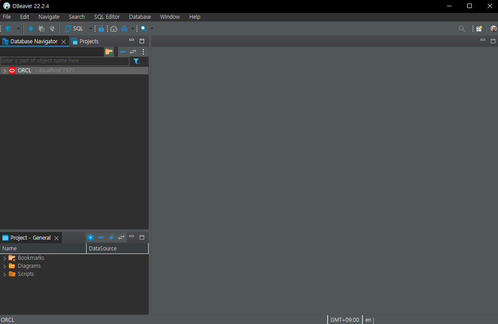Image resolution: width=498 pixels, height=324 pixels.
Task: Close the Database Navigator tab
Action: [x=63, y=42]
